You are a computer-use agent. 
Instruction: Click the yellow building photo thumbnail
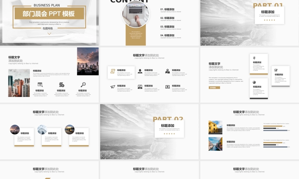[215, 127]
